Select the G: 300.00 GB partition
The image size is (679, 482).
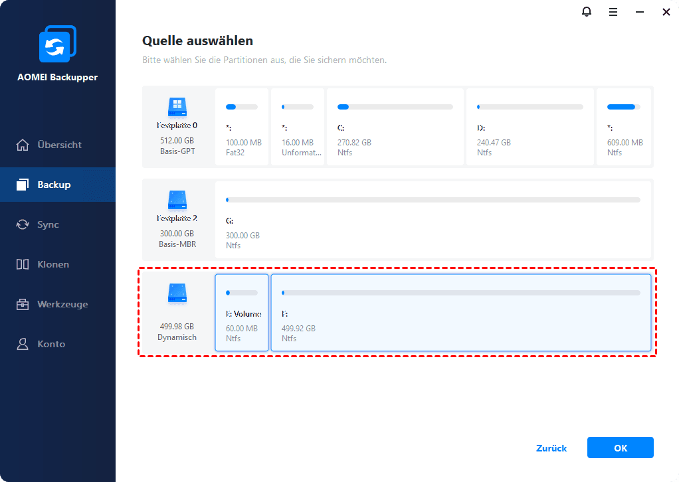pos(433,220)
